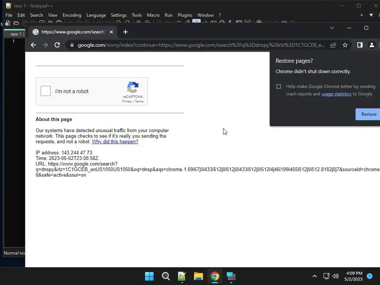The image size is (380, 285).
Task: Open the File menu in Notepad++
Action: pyautogui.click(x=9, y=15)
